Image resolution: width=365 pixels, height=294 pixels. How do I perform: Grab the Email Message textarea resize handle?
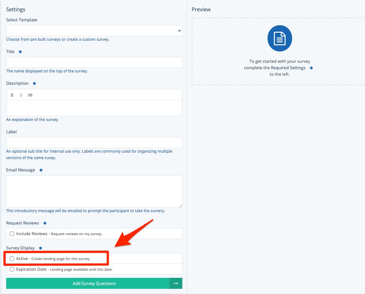click(x=180, y=206)
